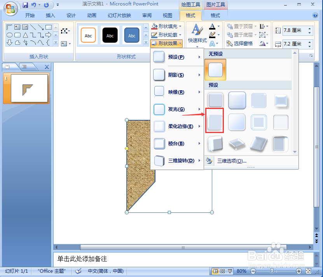Open 三维选项(O)... dialog
This screenshot has height=277, width=323.
[x=232, y=161]
